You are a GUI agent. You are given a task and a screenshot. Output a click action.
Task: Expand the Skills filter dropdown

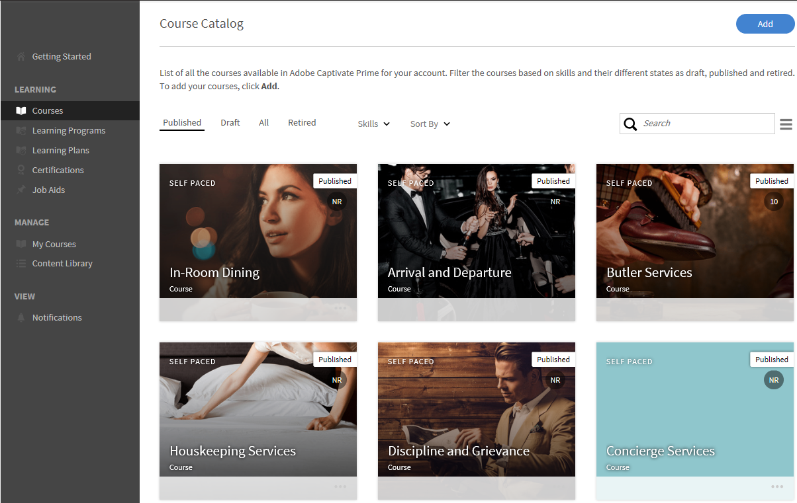[374, 124]
